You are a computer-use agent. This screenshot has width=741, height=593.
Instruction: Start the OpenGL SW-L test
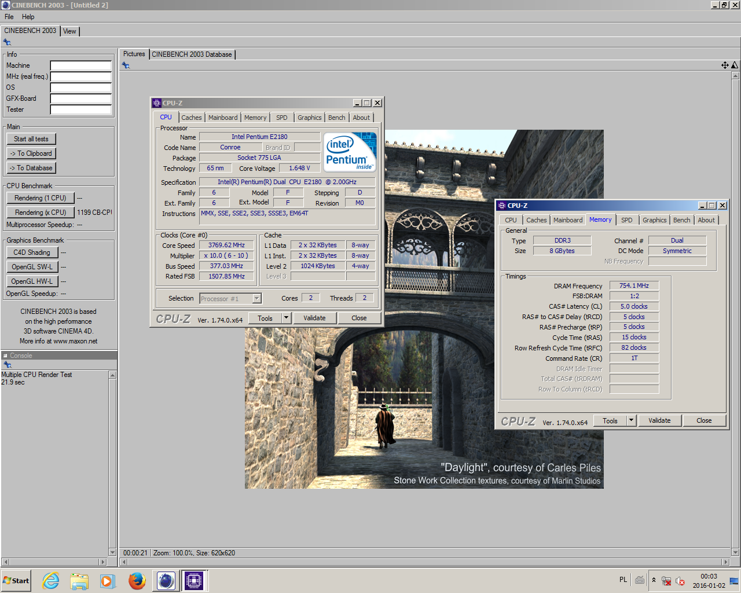pyautogui.click(x=32, y=267)
